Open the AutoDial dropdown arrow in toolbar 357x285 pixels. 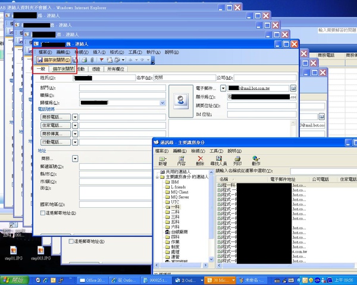pyautogui.click(x=123, y=60)
